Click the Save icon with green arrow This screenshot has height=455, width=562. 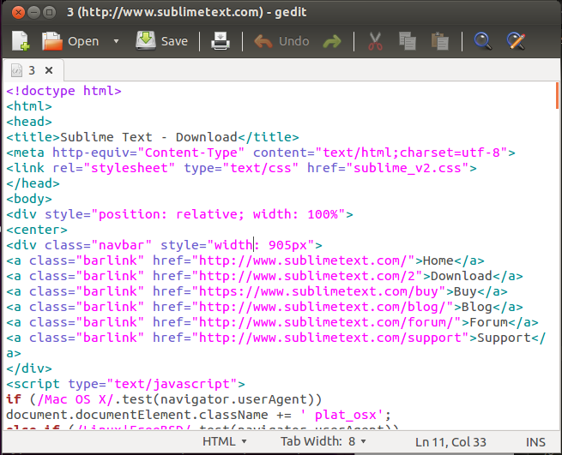pos(146,40)
